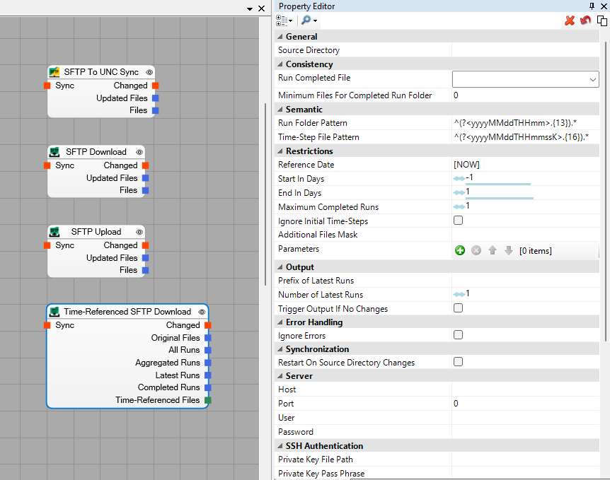Click the Additional Files Mask field
This screenshot has height=480, width=610.
tap(525, 235)
